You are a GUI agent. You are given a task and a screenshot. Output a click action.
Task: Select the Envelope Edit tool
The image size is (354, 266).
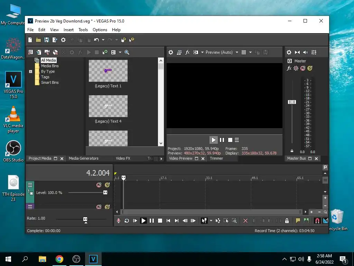(218, 221)
